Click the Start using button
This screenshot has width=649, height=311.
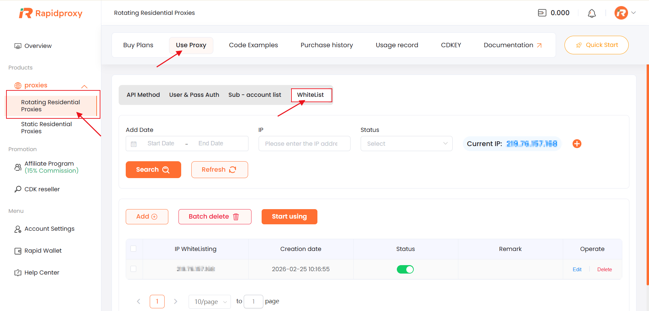289,217
